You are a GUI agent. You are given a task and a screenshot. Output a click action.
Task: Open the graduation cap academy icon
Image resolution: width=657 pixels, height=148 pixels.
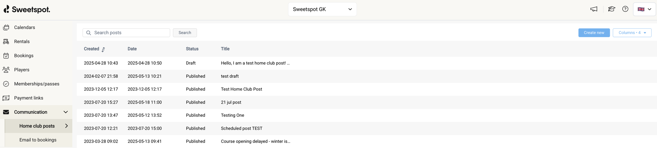click(611, 9)
